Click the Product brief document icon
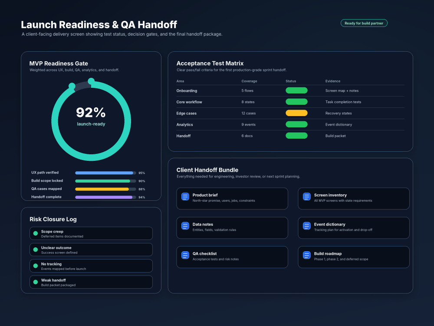Viewport: 434px width, 326px height. point(185,196)
